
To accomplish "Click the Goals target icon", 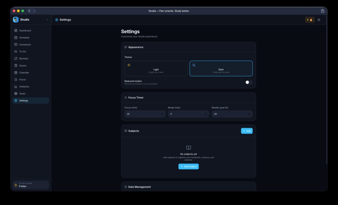I will [x=16, y=93].
